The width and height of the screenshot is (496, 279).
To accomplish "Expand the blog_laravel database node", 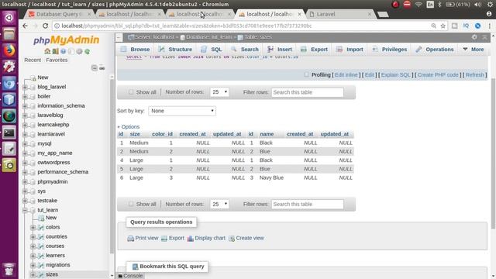I will click(26, 87).
